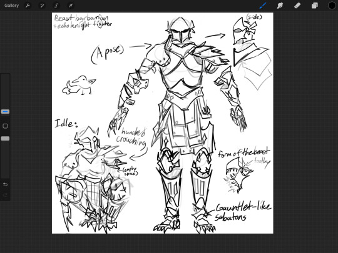Adjust the brush size slider handle
Screen dimensions: 338x253
click(5, 111)
